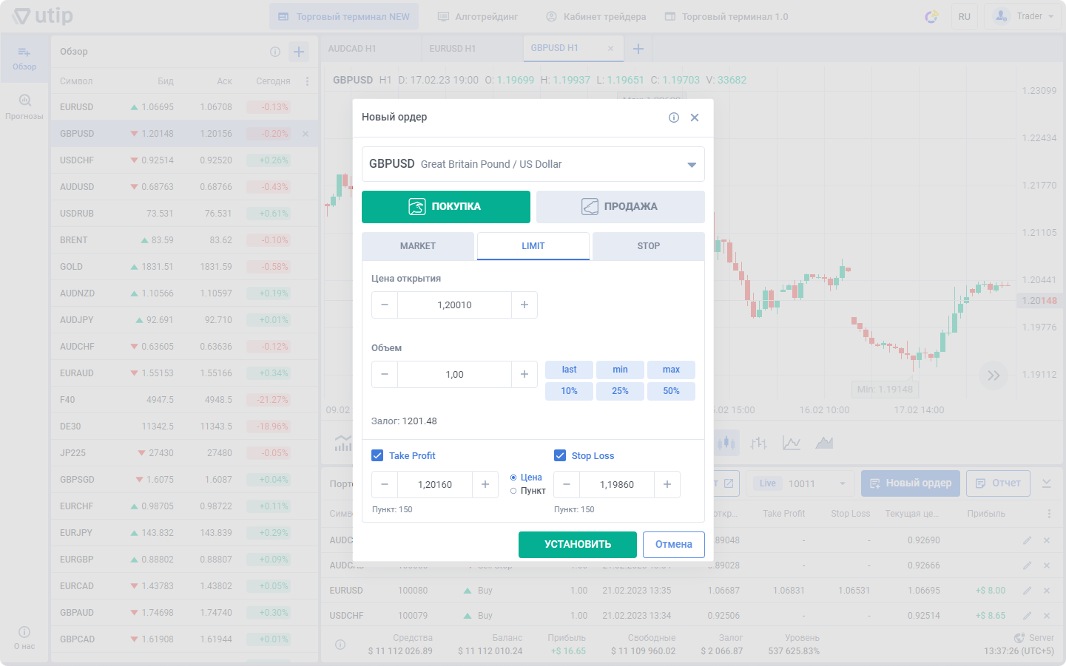Increase the Take Profit value with plus
The width and height of the screenshot is (1066, 666).
[x=485, y=484]
